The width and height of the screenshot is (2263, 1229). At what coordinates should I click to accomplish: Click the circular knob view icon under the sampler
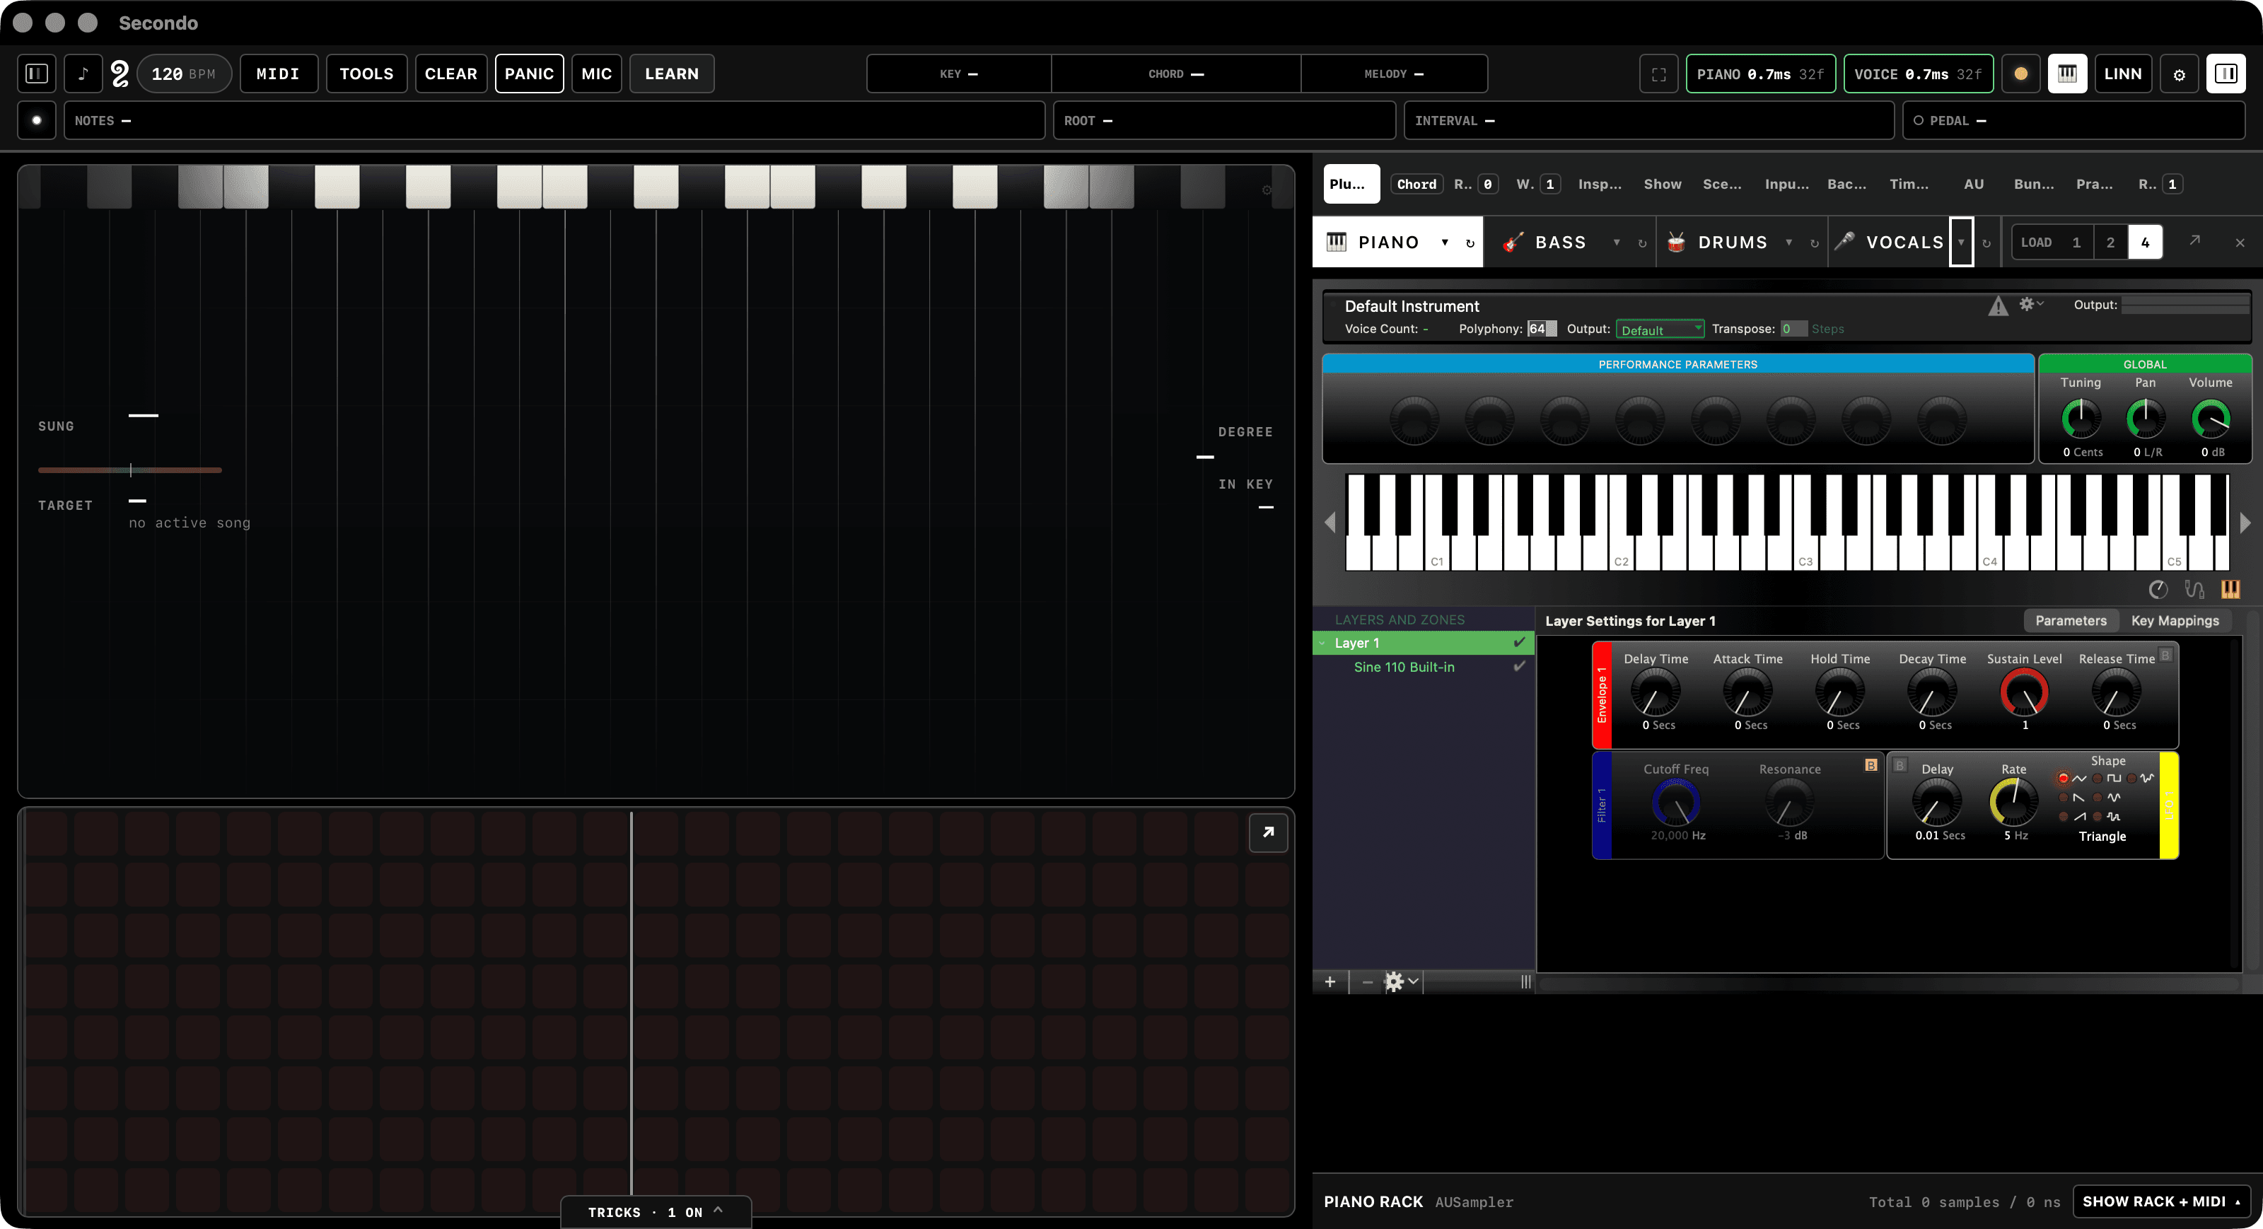click(x=2158, y=590)
